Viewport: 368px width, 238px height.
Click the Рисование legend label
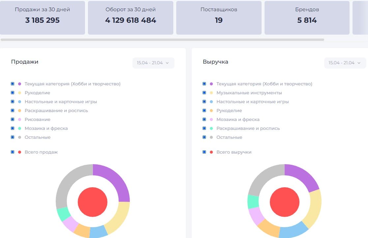click(38, 119)
